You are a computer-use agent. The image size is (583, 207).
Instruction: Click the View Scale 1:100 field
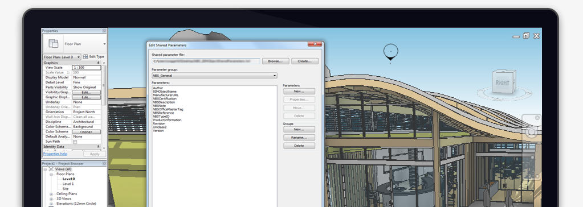(x=86, y=68)
